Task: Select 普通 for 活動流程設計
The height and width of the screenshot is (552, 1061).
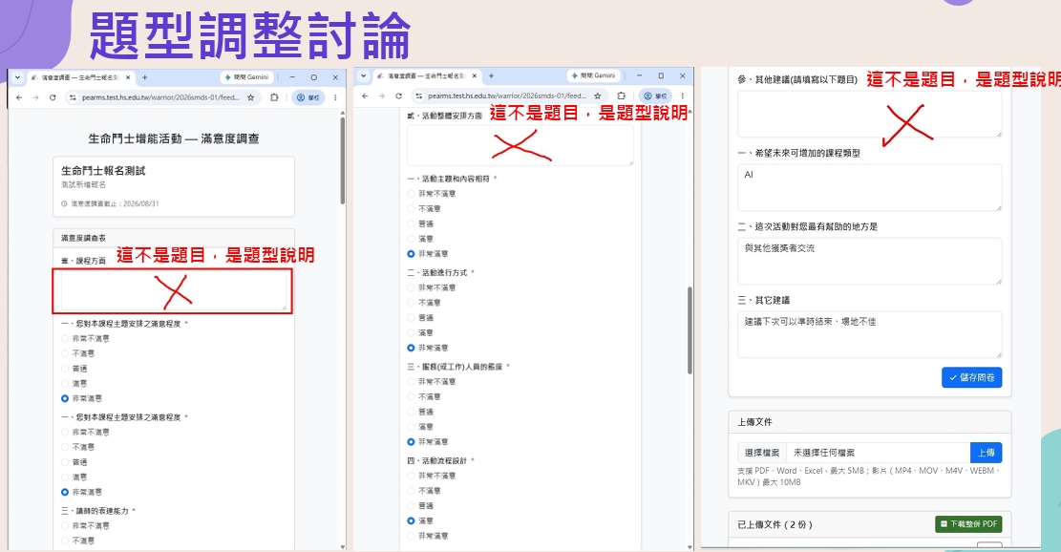Action: pos(411,506)
